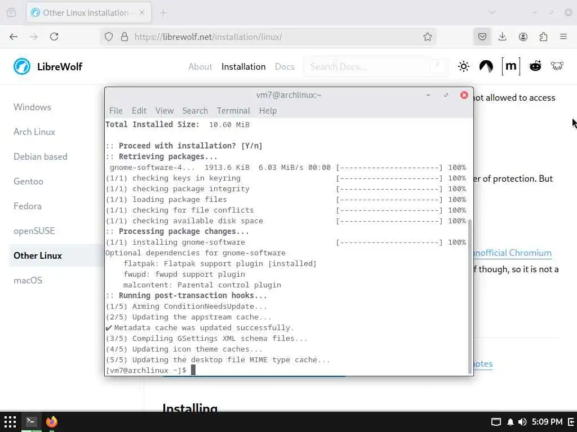Reload the page with refresh icon
Image resolution: width=577 pixels, height=432 pixels.
54,37
